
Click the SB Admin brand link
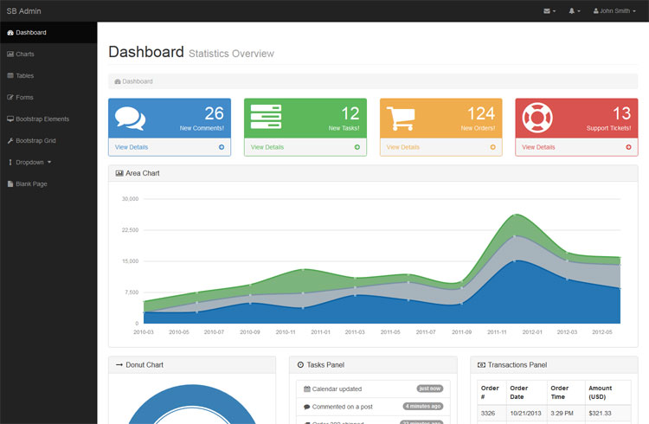24,11
